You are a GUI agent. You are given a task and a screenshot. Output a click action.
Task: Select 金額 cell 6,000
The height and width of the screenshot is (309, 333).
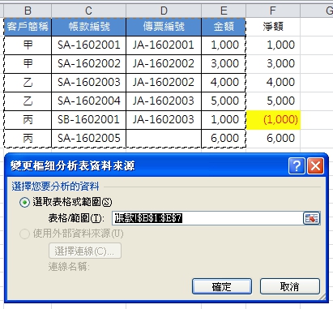(x=224, y=139)
